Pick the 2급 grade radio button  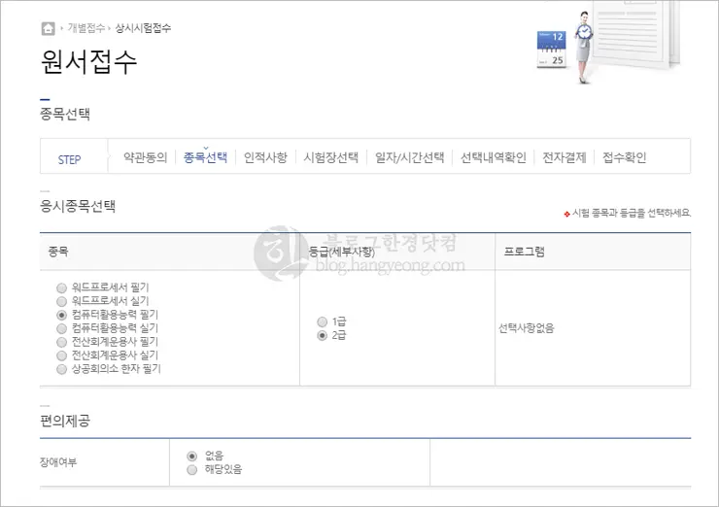point(323,335)
